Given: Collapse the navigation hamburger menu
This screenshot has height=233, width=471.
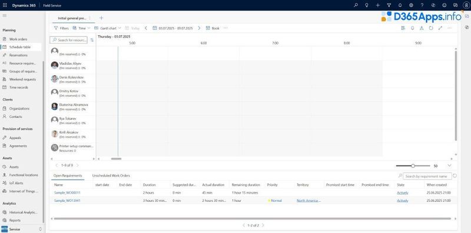Looking at the screenshot, I should (x=5, y=15).
